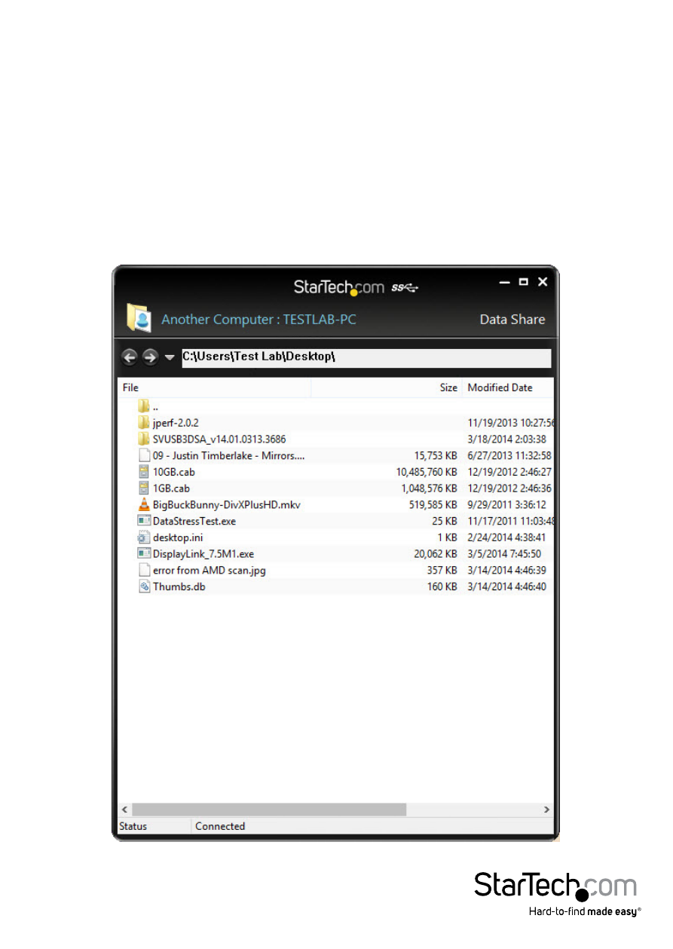This screenshot has width=673, height=949.
Task: Close the StarTech Data Share window
Action: point(543,282)
